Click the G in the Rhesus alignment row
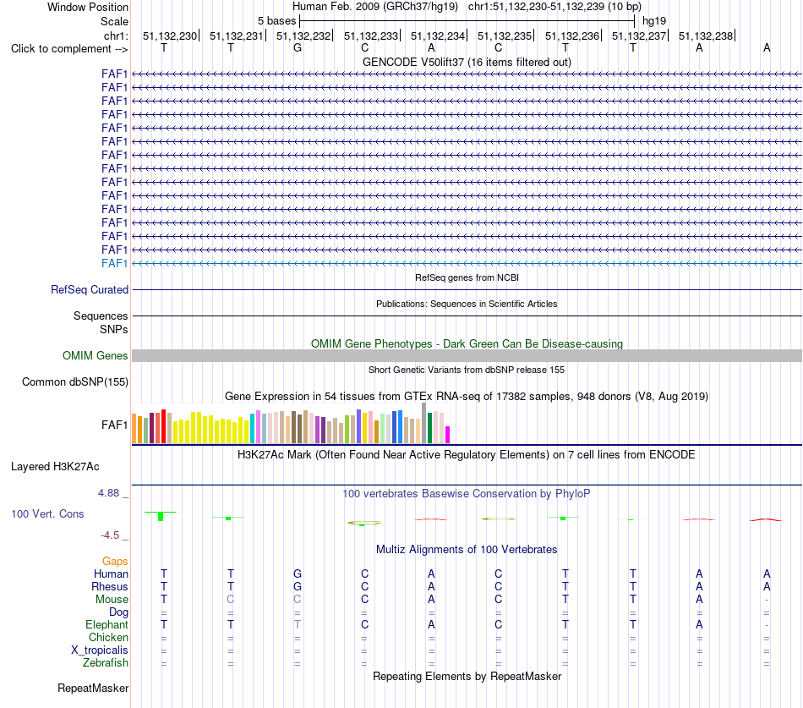803x708 pixels. (x=298, y=586)
